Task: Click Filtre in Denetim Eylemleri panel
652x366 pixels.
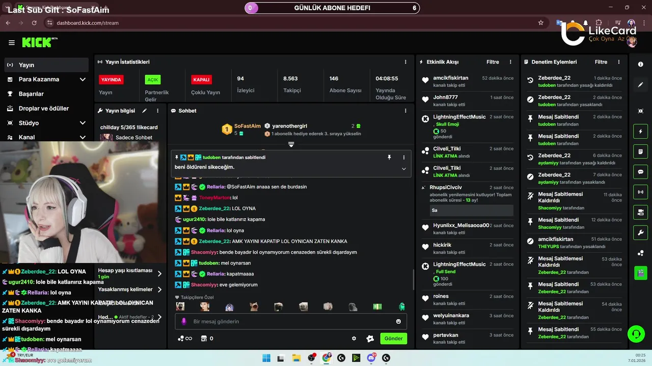Action: click(x=601, y=62)
